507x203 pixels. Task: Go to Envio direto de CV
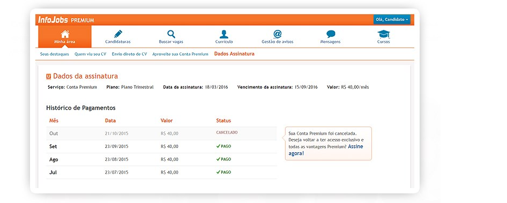[x=129, y=54]
